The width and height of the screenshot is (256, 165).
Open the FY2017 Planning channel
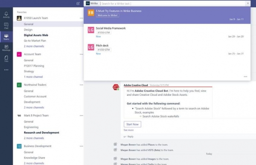click(x=34, y=66)
